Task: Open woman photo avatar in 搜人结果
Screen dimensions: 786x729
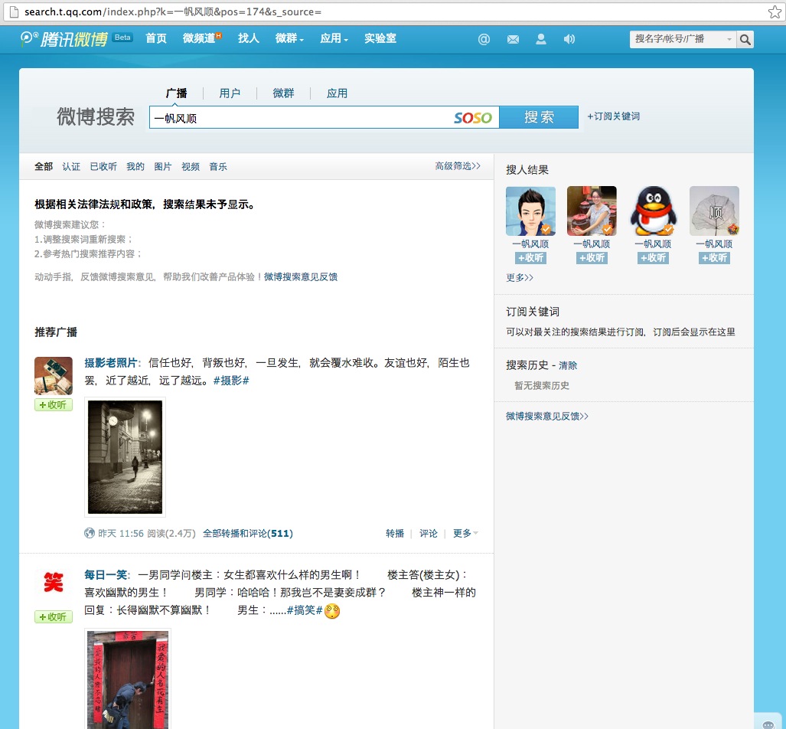Action: [592, 211]
